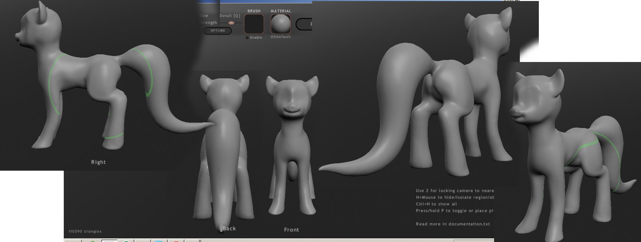Open the OPTIONS button
The image size is (641, 242).
coord(218,31)
